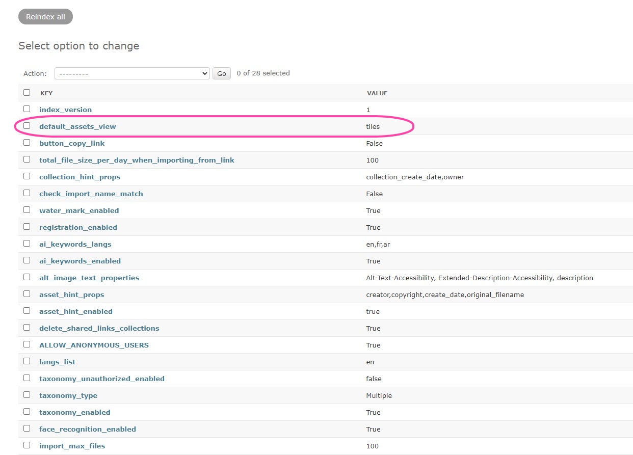Toggle the select-all checkbox in header
The width and height of the screenshot is (633, 455).
pyautogui.click(x=27, y=93)
